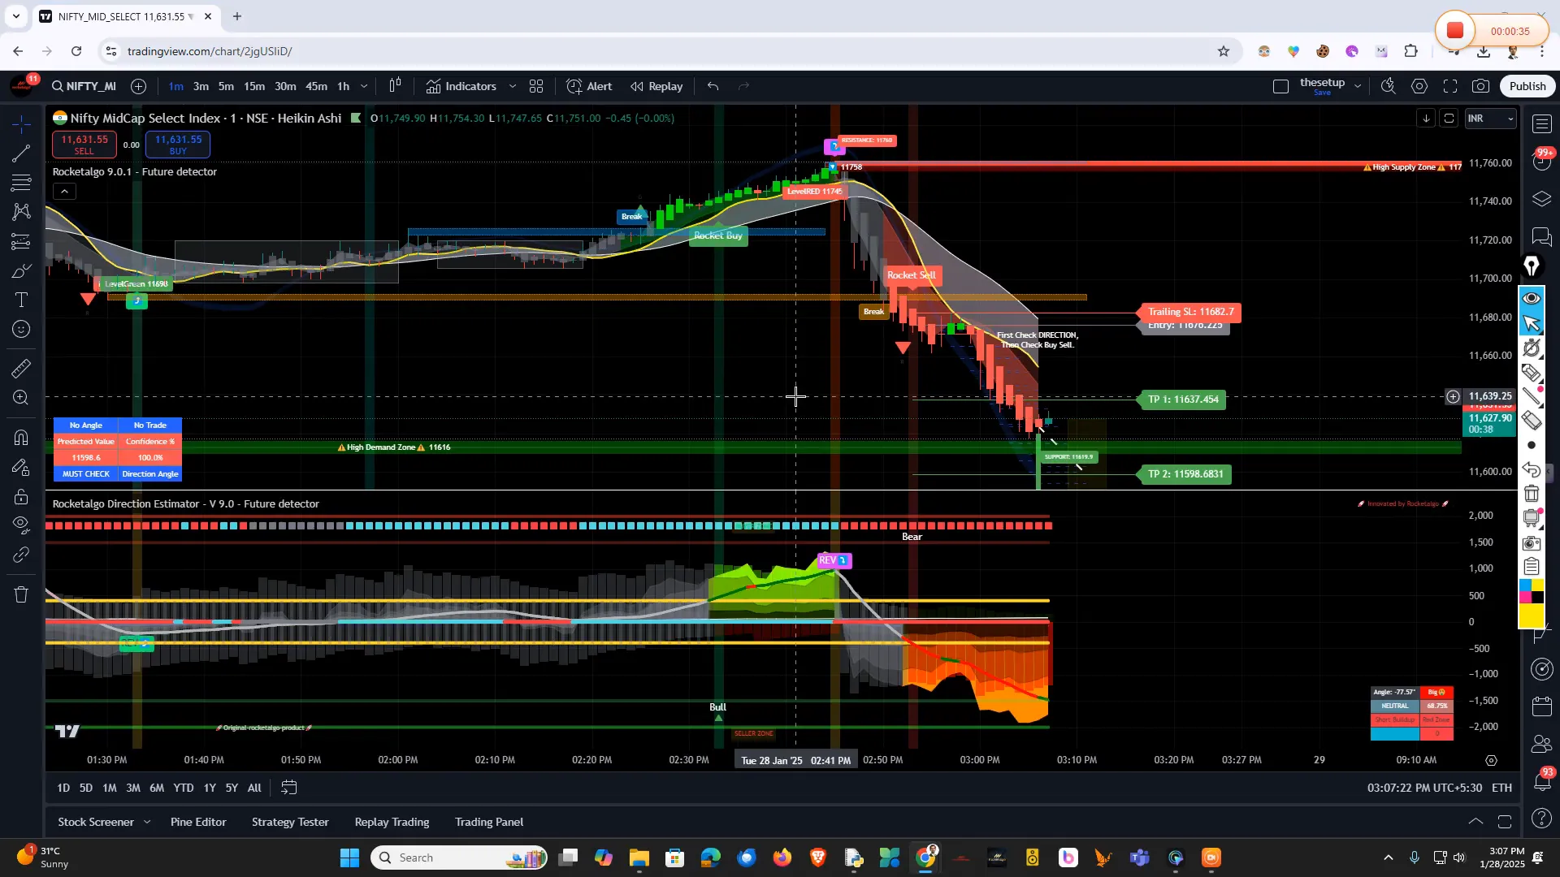
Task: Toggle lock all drawings padlock
Action: [x=22, y=496]
